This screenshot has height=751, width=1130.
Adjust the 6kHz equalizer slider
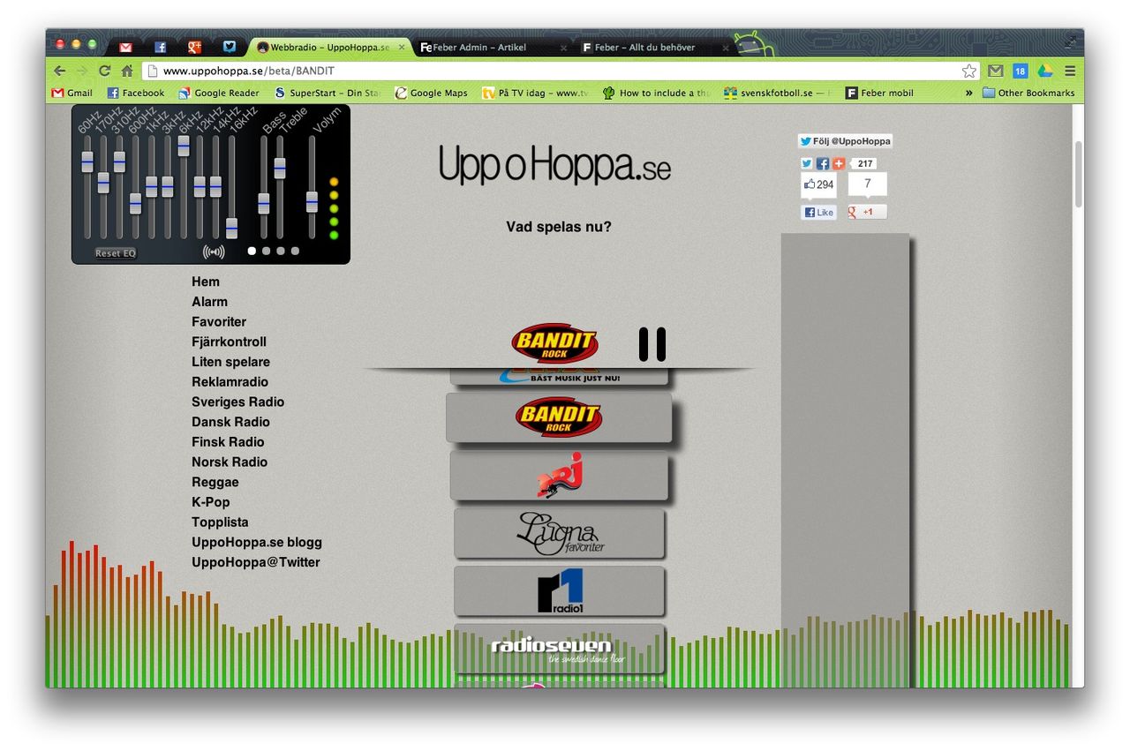184,146
